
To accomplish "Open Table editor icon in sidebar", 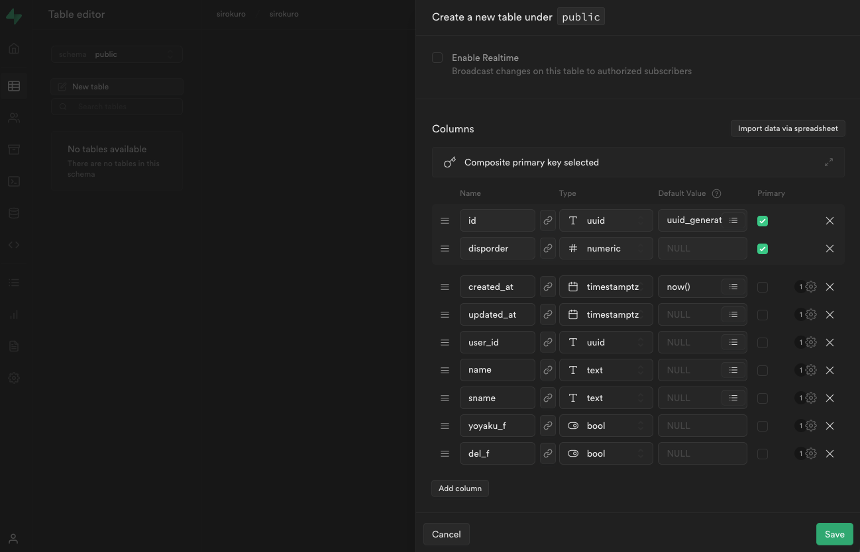I will (x=14, y=86).
